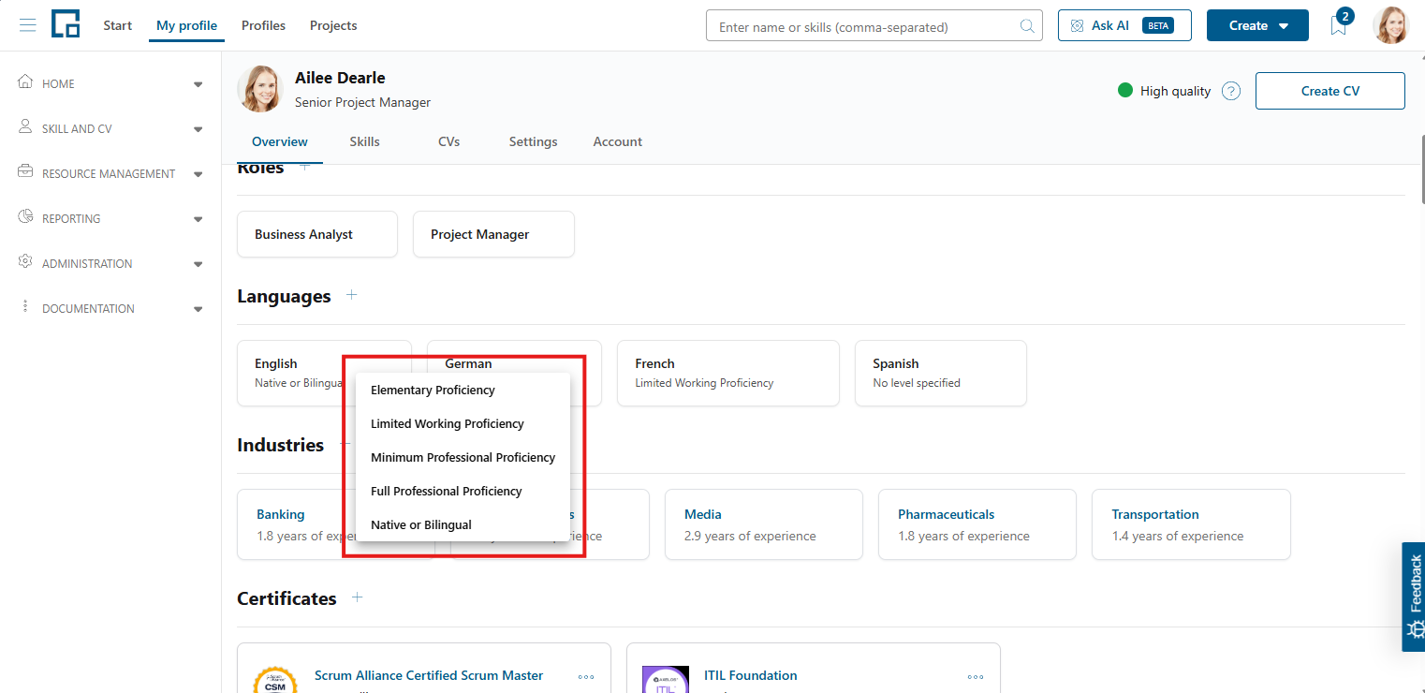The height and width of the screenshot is (693, 1425).
Task: Open the Feedback side tab
Action: pyautogui.click(x=1414, y=597)
